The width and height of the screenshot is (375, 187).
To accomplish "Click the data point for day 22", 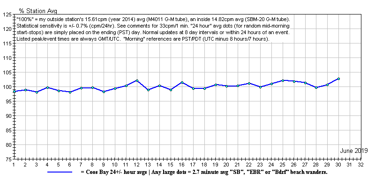I will click(x=249, y=83).
